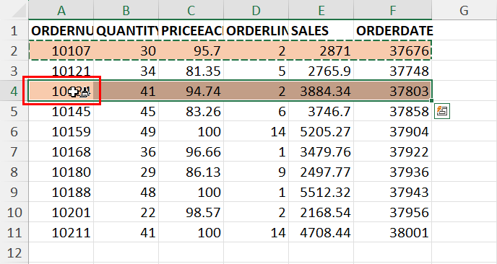Image resolution: width=497 pixels, height=264 pixels.
Task: Select row 2 header
Action: pos(14,50)
